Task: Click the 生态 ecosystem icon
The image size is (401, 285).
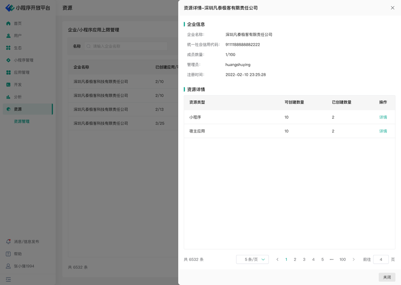Action: click(x=8, y=48)
